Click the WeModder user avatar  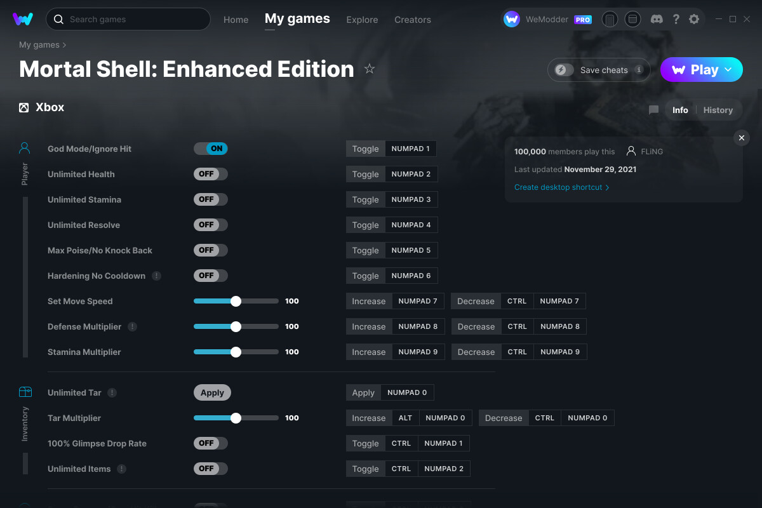coord(512,19)
